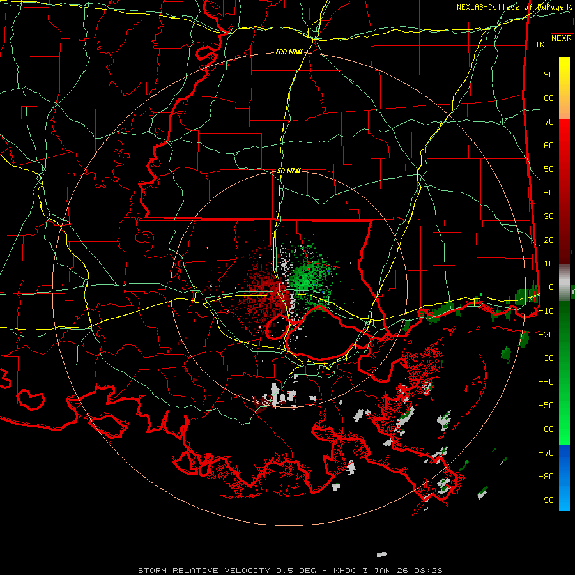Select the -70 knot scale label
Screen dimensions: 575x575
[x=546, y=453]
